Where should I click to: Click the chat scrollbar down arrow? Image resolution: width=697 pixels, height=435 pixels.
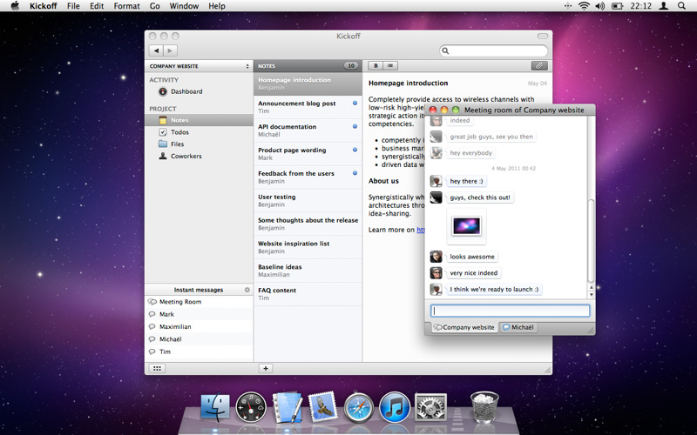point(592,295)
